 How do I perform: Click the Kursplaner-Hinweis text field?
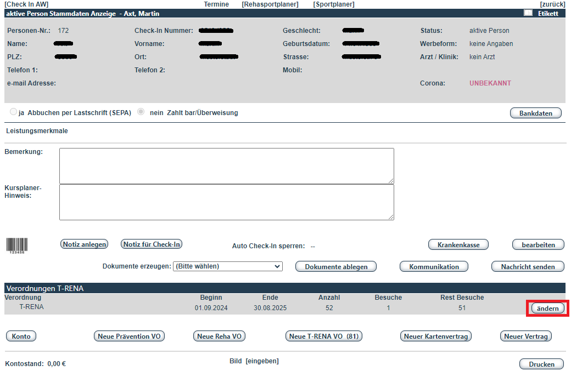(x=226, y=202)
